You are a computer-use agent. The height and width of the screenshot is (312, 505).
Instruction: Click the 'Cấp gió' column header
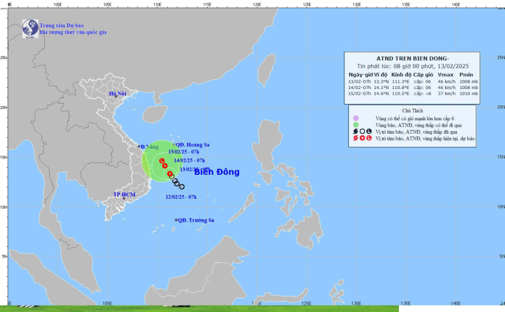[x=423, y=75]
